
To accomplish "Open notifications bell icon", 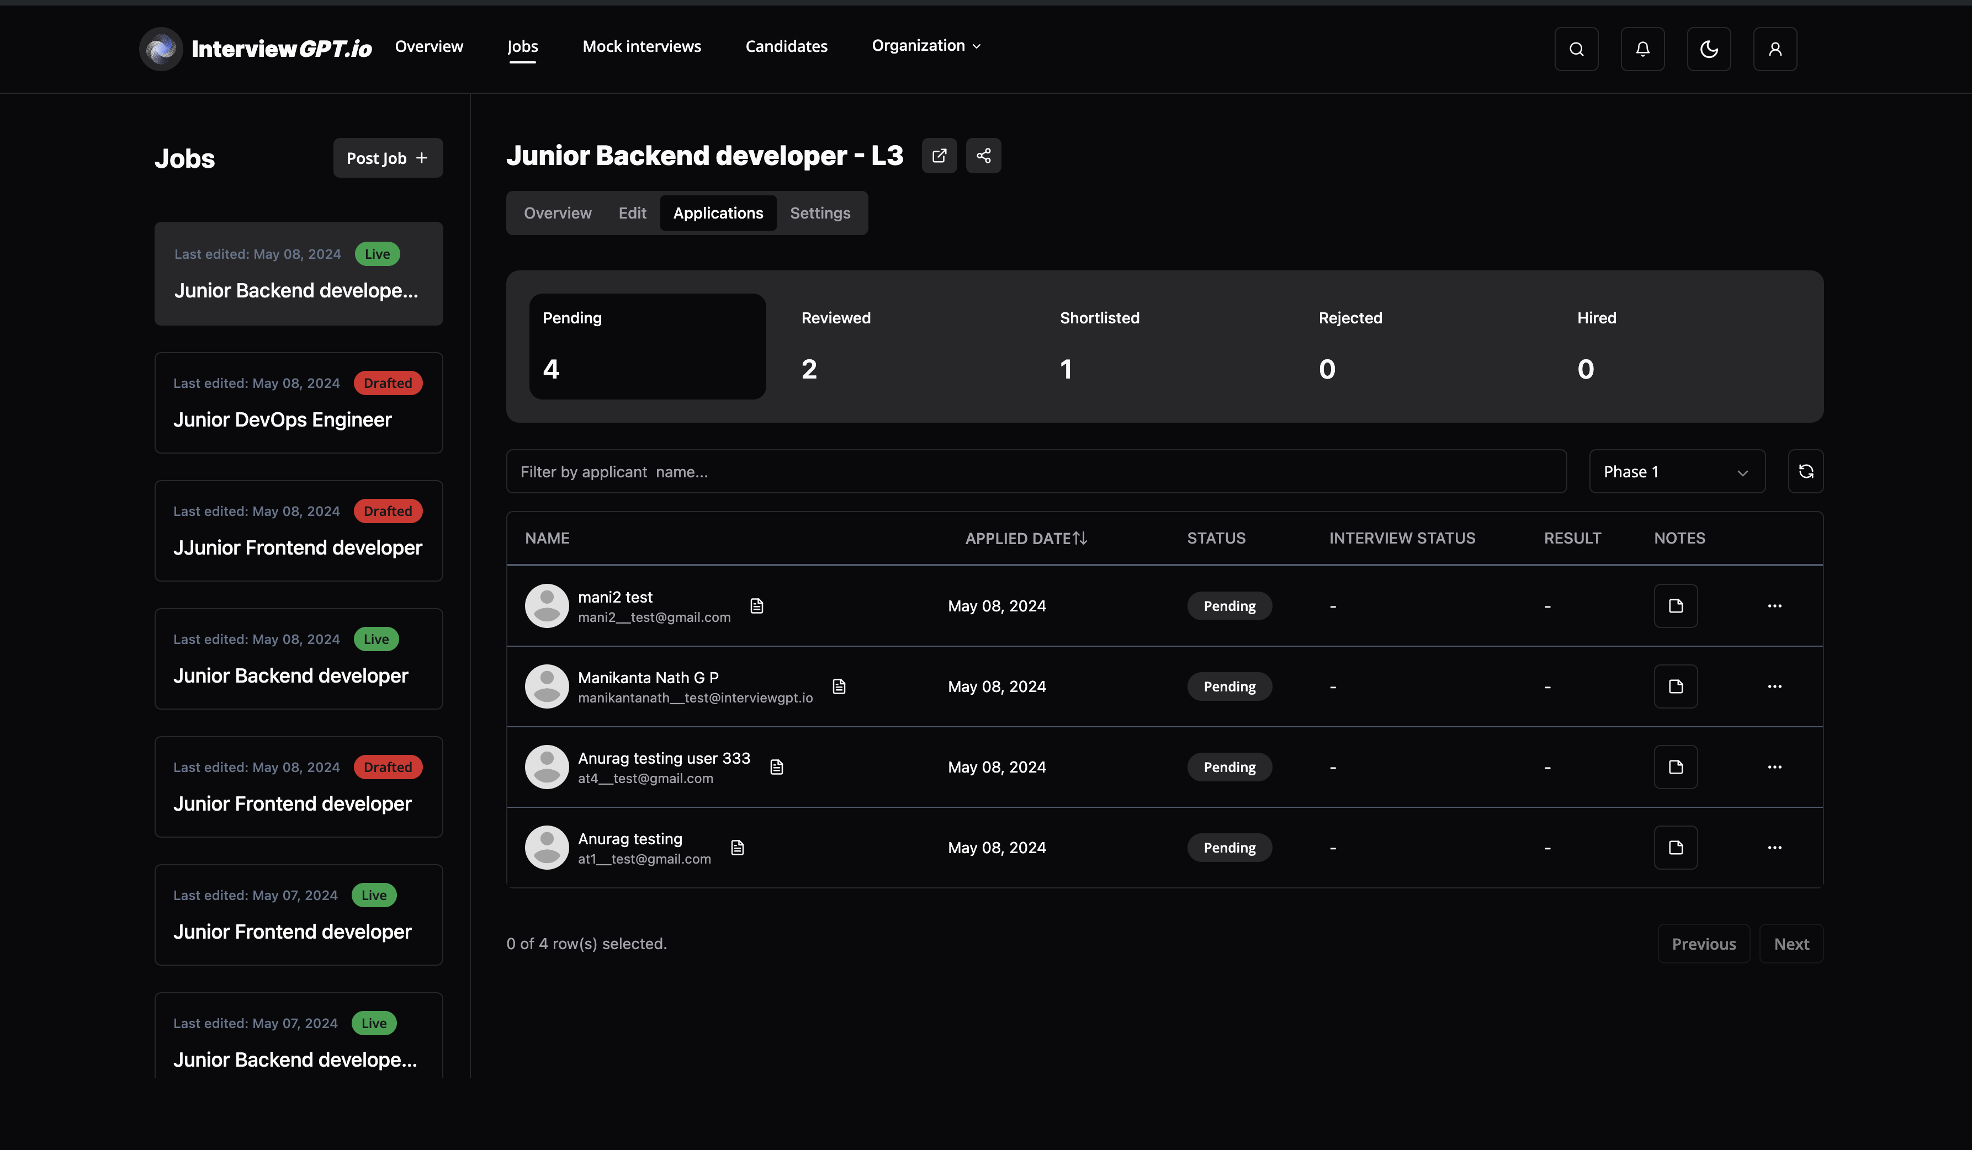I will [x=1642, y=49].
